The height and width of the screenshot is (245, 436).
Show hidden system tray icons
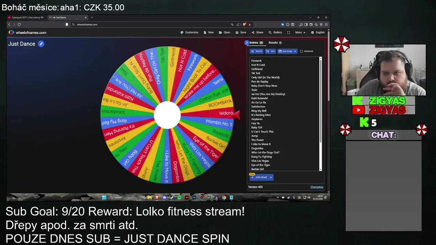[x=277, y=197]
